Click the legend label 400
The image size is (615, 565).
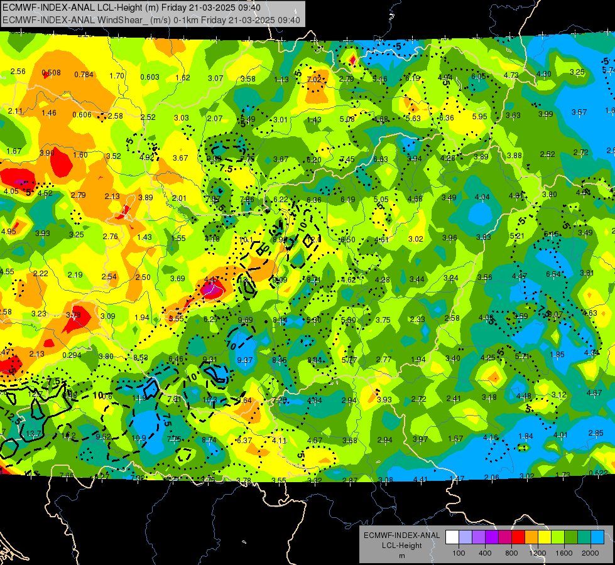485,553
